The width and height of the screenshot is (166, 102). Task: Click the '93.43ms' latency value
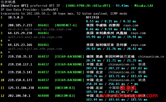click(x=122, y=6)
